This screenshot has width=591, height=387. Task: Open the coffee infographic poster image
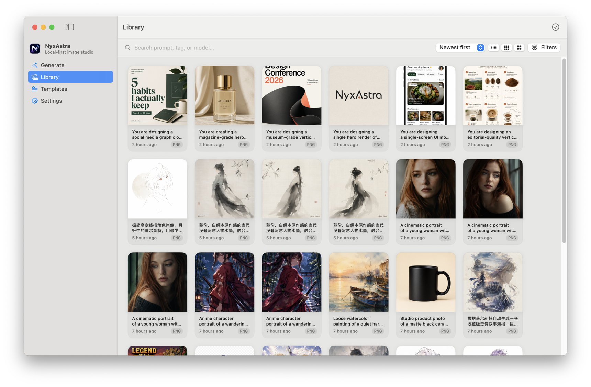click(x=493, y=95)
